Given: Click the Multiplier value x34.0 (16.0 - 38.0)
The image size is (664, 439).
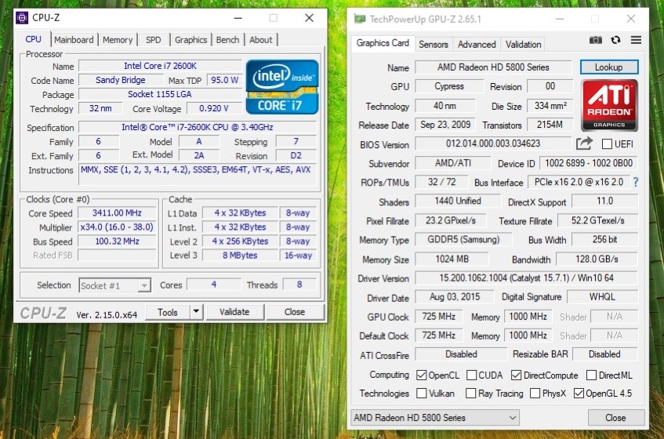Looking at the screenshot, I should tap(117, 227).
